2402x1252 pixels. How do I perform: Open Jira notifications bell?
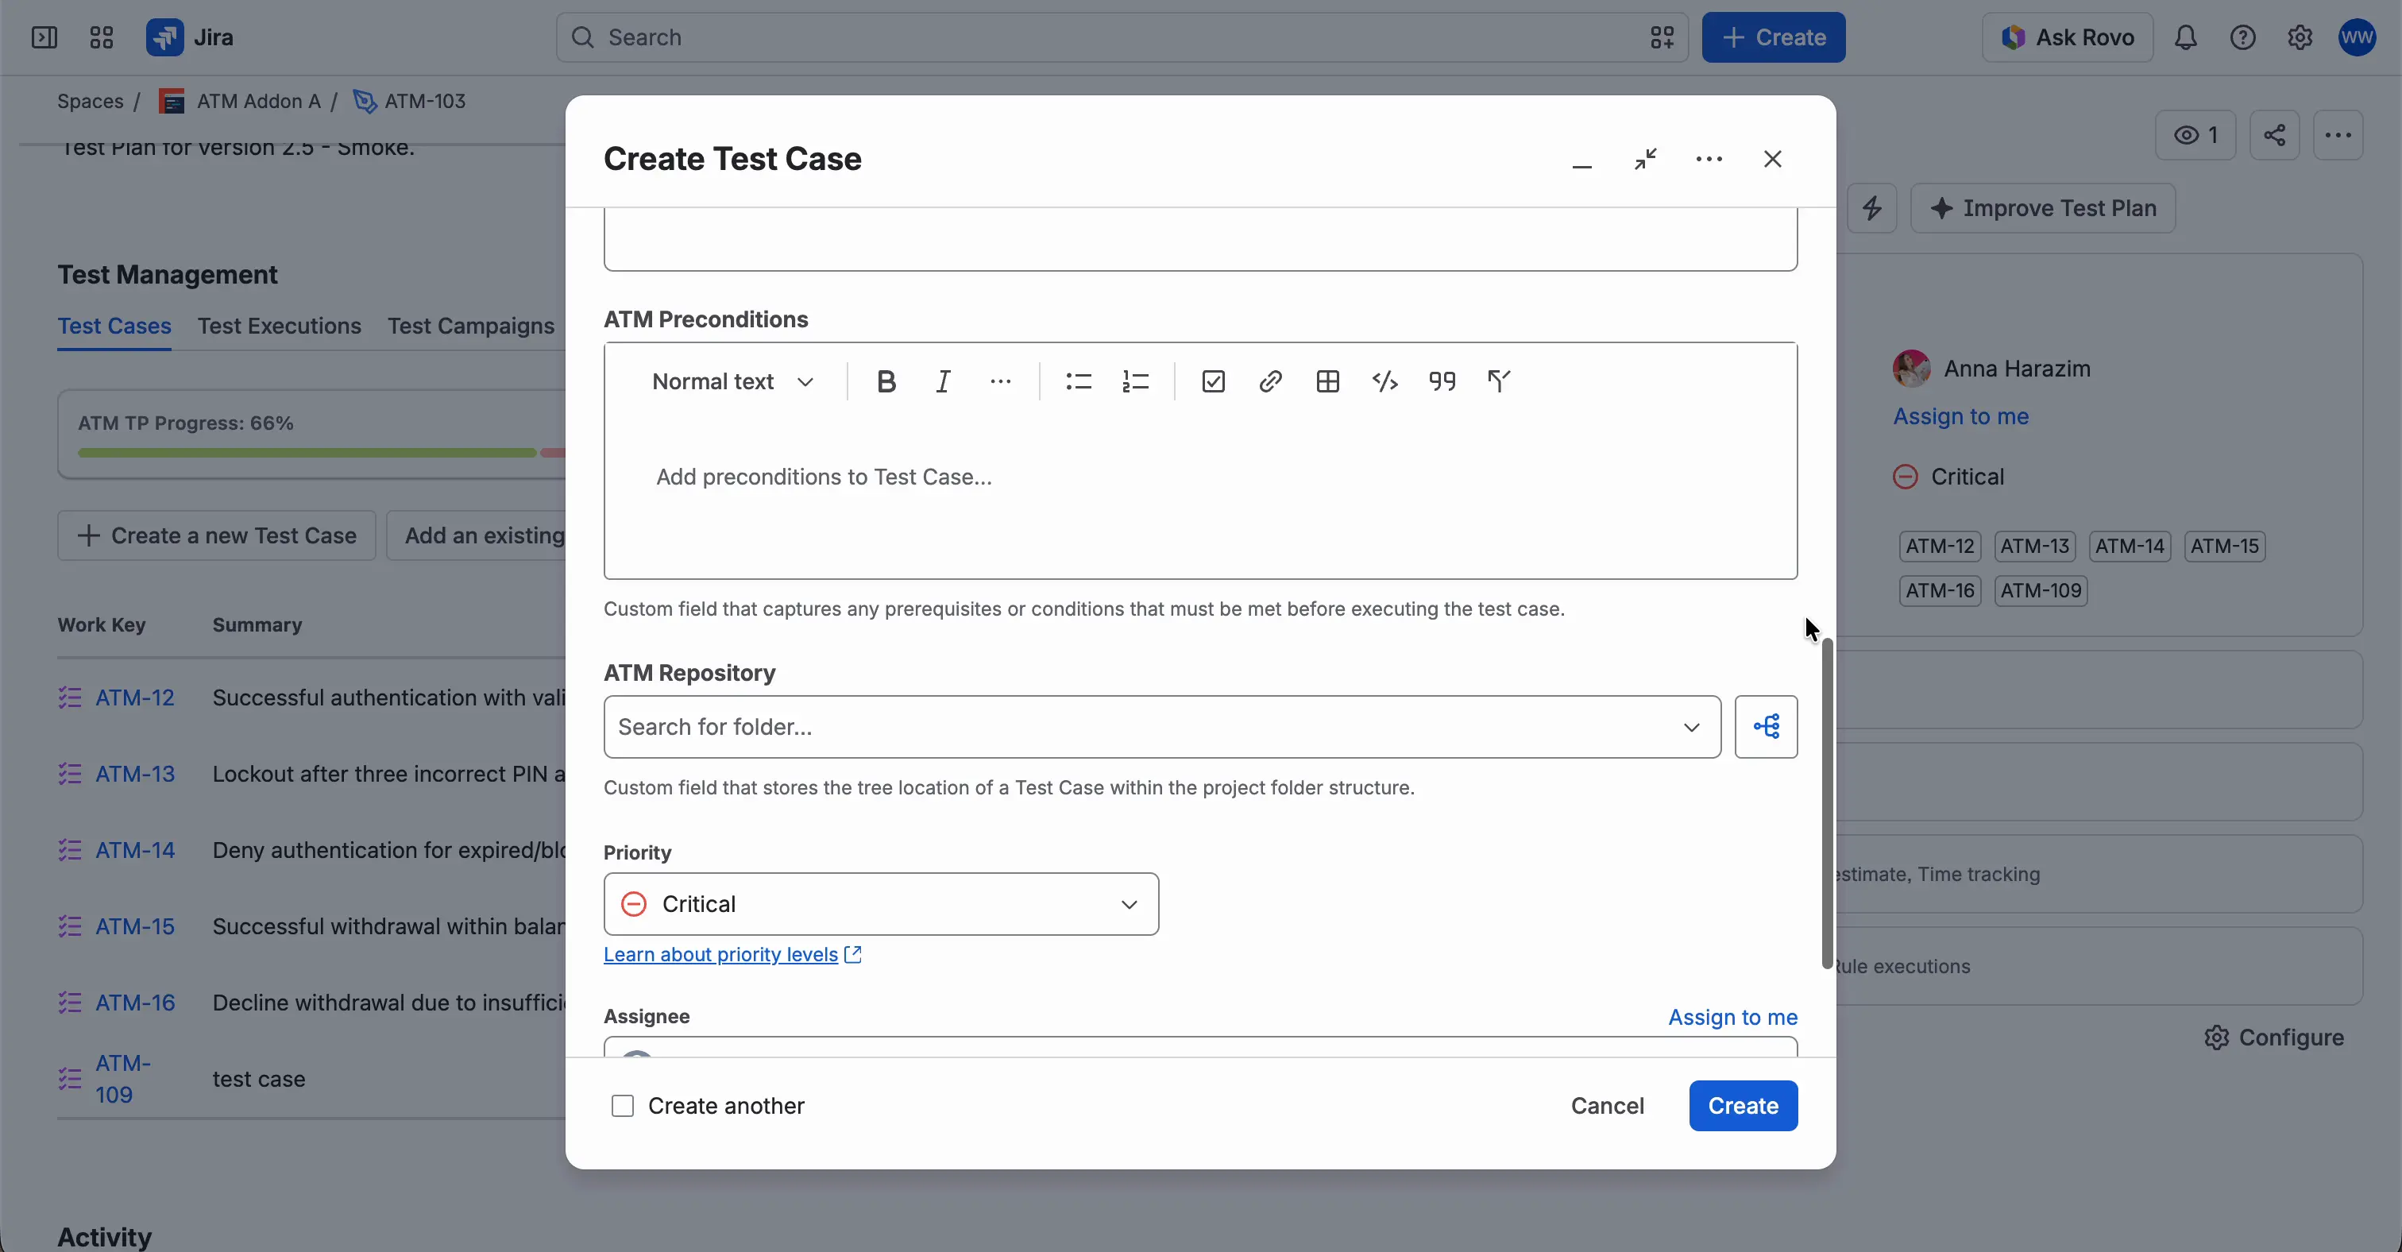[2186, 37]
